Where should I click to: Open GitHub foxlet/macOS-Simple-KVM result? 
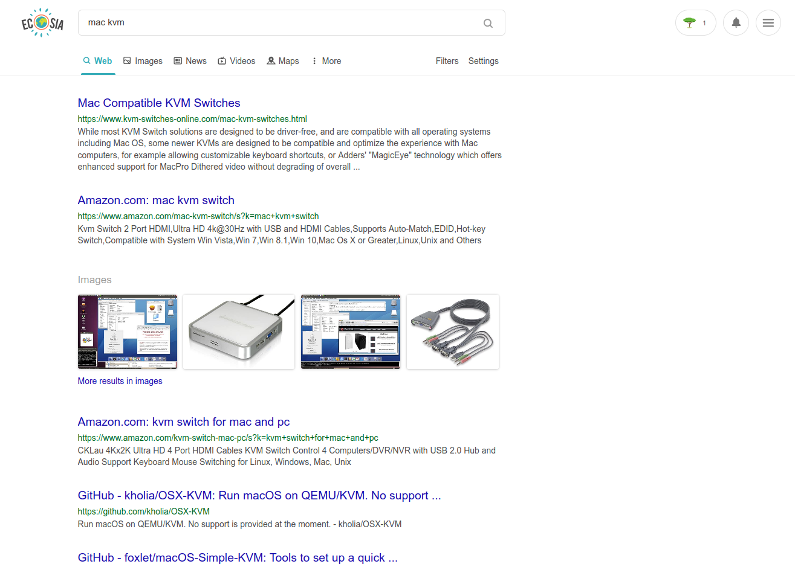point(238,558)
